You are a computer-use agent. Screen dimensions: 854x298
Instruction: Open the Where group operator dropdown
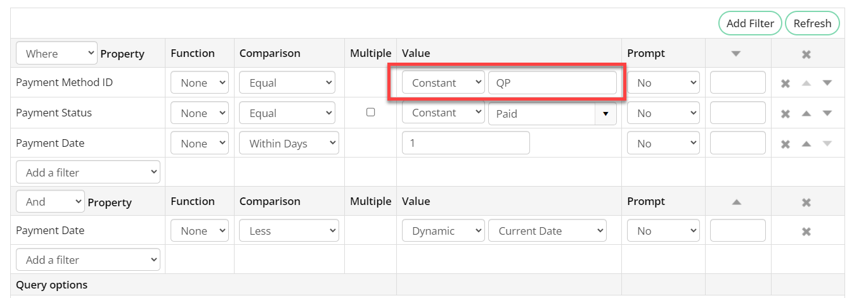[56, 53]
